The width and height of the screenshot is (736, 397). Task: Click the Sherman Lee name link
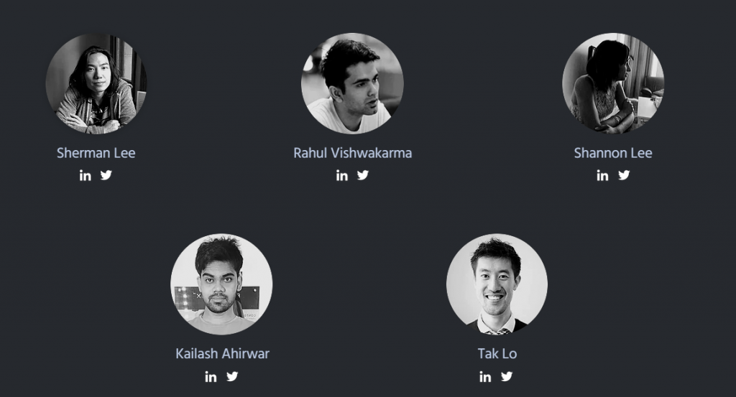(x=96, y=153)
